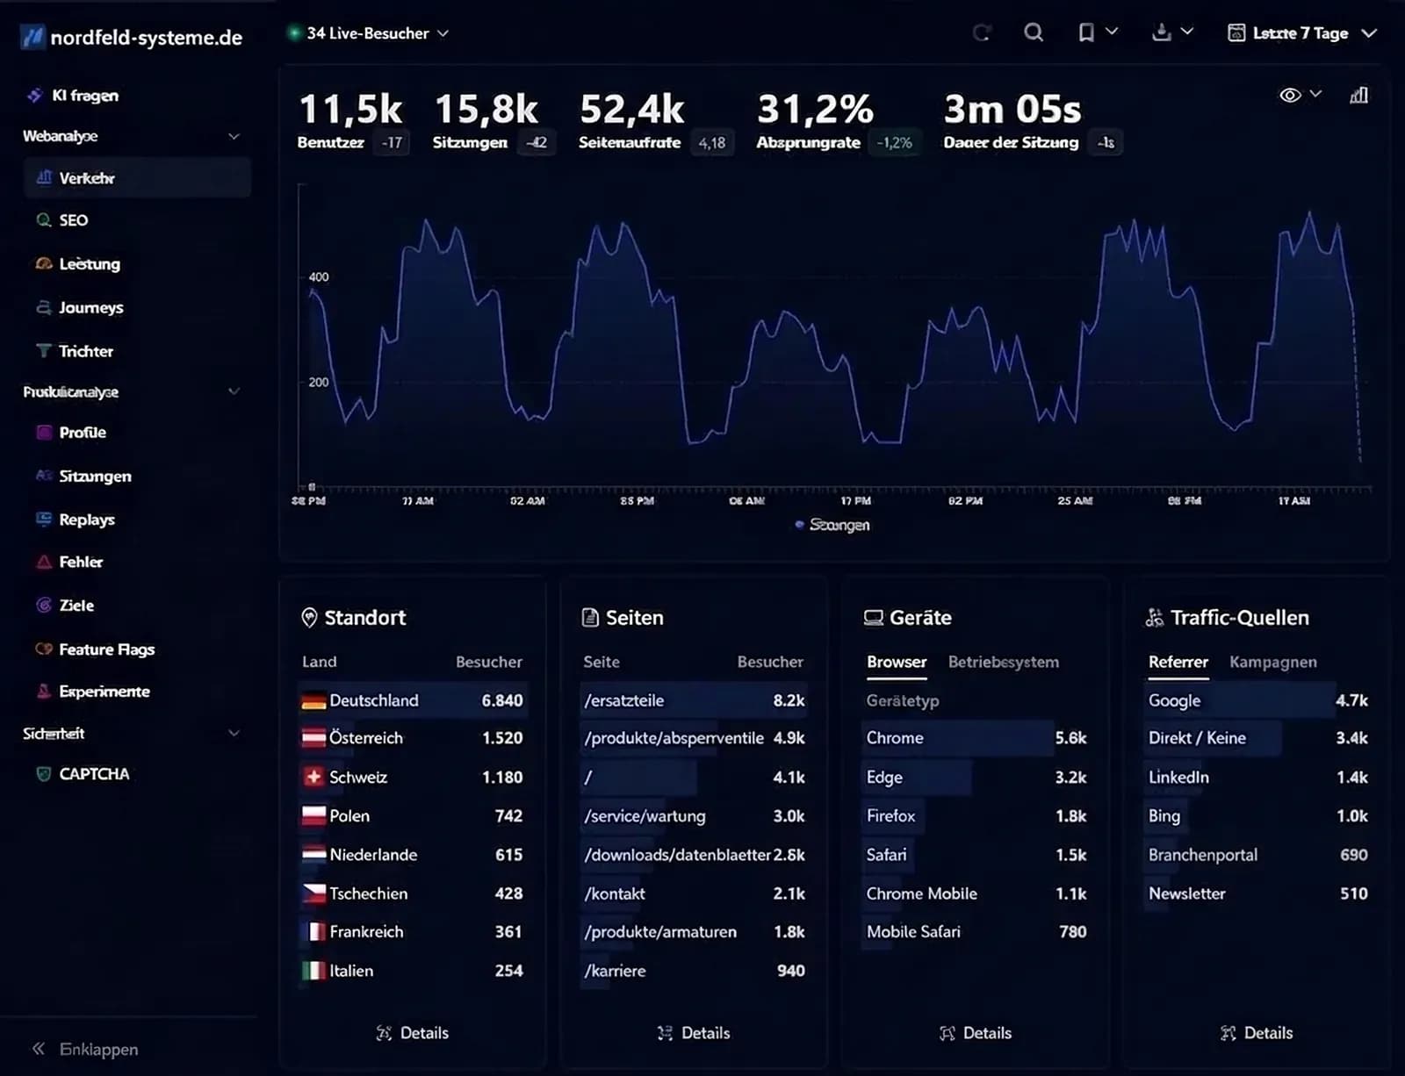The width and height of the screenshot is (1405, 1076).
Task: Click the Fehler warning icon
Action: click(44, 562)
